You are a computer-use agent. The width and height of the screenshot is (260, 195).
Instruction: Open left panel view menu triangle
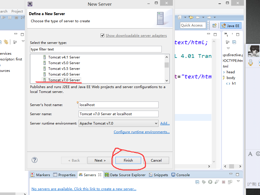coord(23,41)
